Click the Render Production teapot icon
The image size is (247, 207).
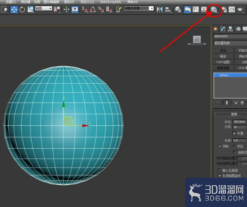[240, 9]
